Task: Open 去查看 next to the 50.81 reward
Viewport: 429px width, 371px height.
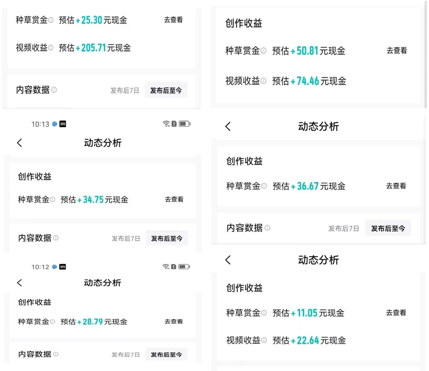Action: (397, 51)
